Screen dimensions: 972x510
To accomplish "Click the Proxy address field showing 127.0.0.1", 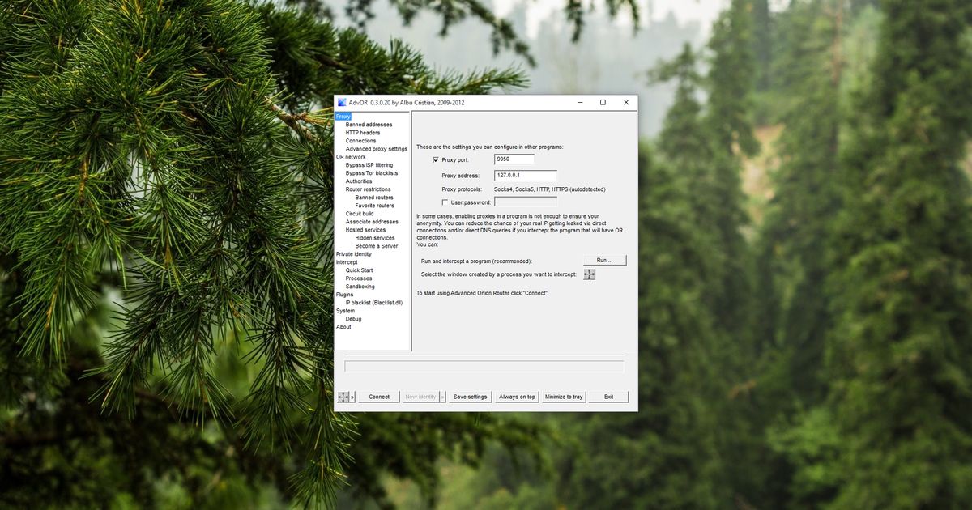I will (x=526, y=175).
